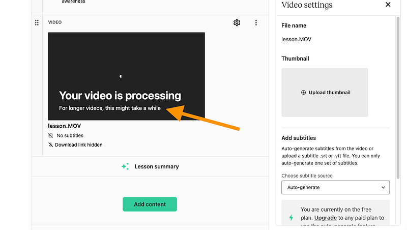Image resolution: width=407 pixels, height=230 pixels.
Task: Click the plus icon in Upload thumbnail
Action: click(304, 93)
